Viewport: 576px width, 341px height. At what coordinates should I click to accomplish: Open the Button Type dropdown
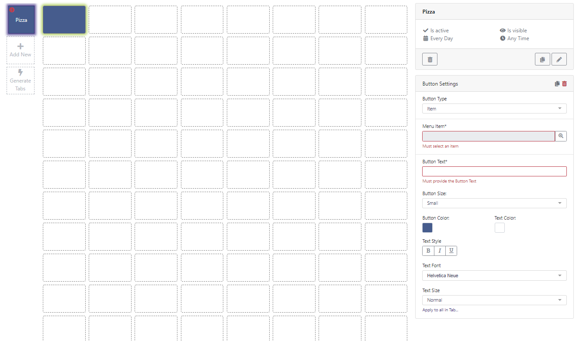pos(494,108)
